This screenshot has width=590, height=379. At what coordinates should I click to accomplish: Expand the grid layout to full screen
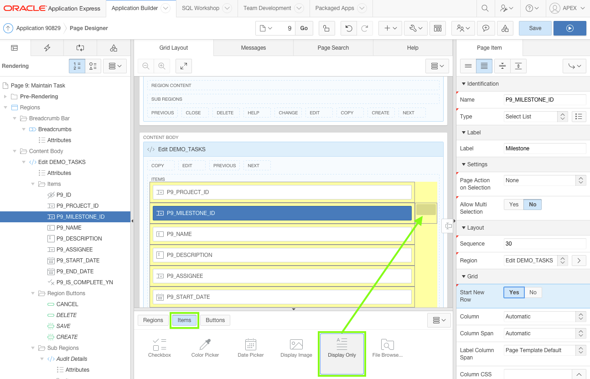click(183, 66)
